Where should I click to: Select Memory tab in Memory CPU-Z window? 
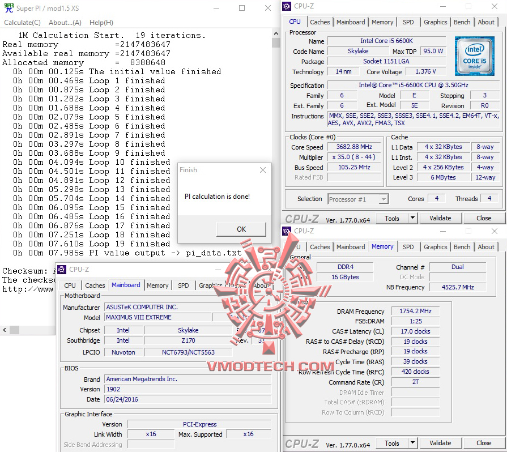pyautogui.click(x=382, y=246)
